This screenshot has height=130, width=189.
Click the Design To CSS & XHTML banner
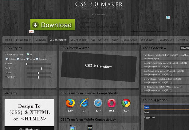click(x=30, y=112)
